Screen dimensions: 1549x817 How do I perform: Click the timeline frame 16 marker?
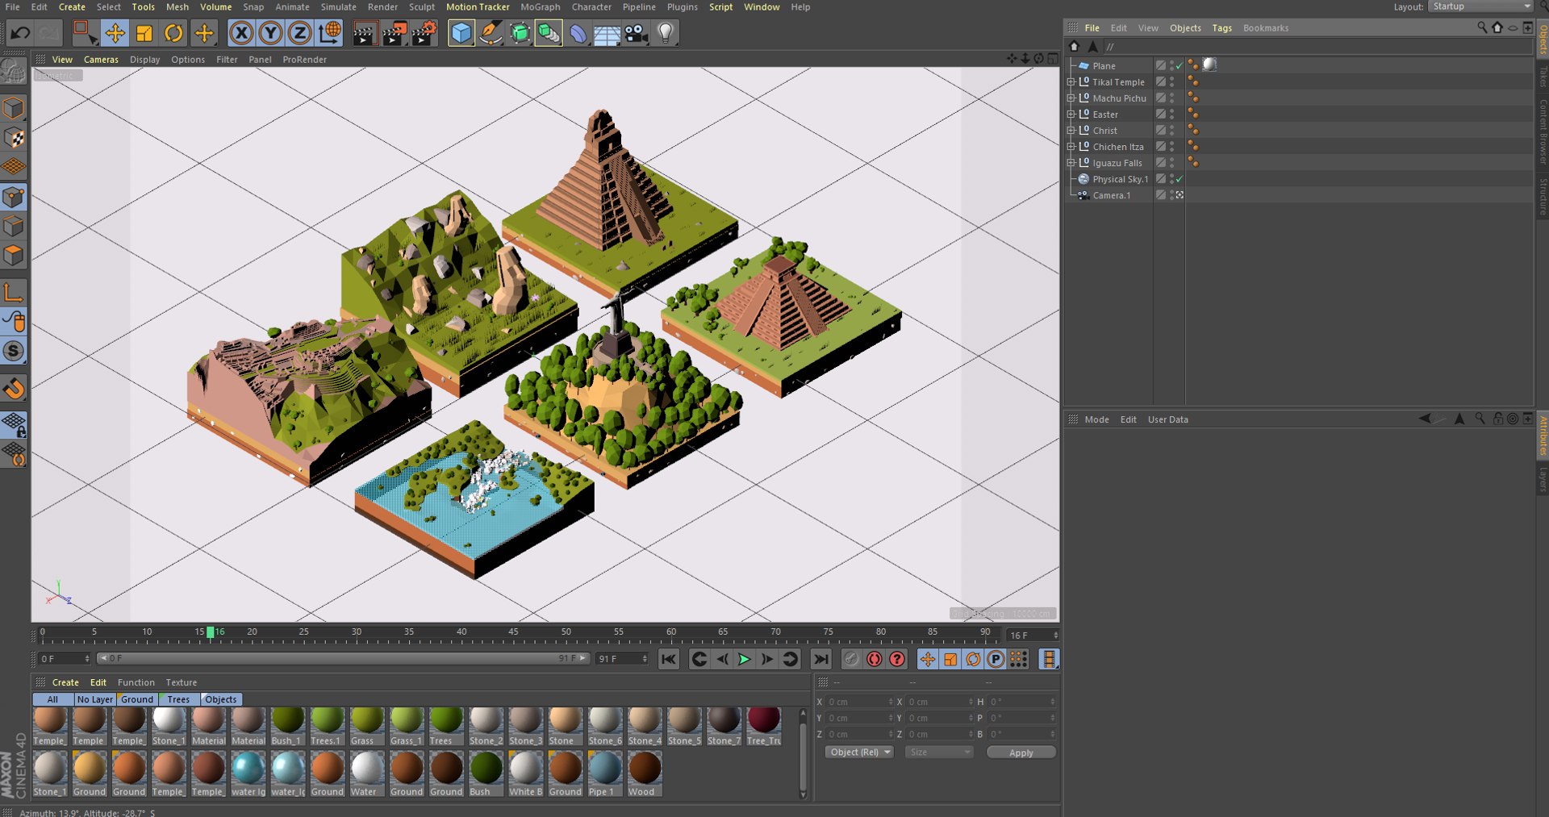[211, 632]
